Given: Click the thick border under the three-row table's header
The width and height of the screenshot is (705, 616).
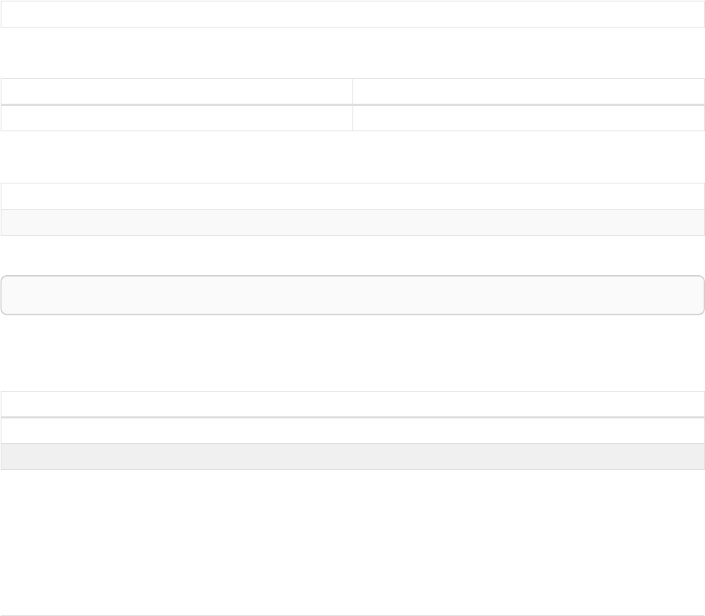Looking at the screenshot, I should tap(352, 418).
